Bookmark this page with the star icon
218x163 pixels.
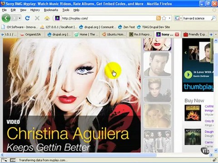click(x=164, y=18)
